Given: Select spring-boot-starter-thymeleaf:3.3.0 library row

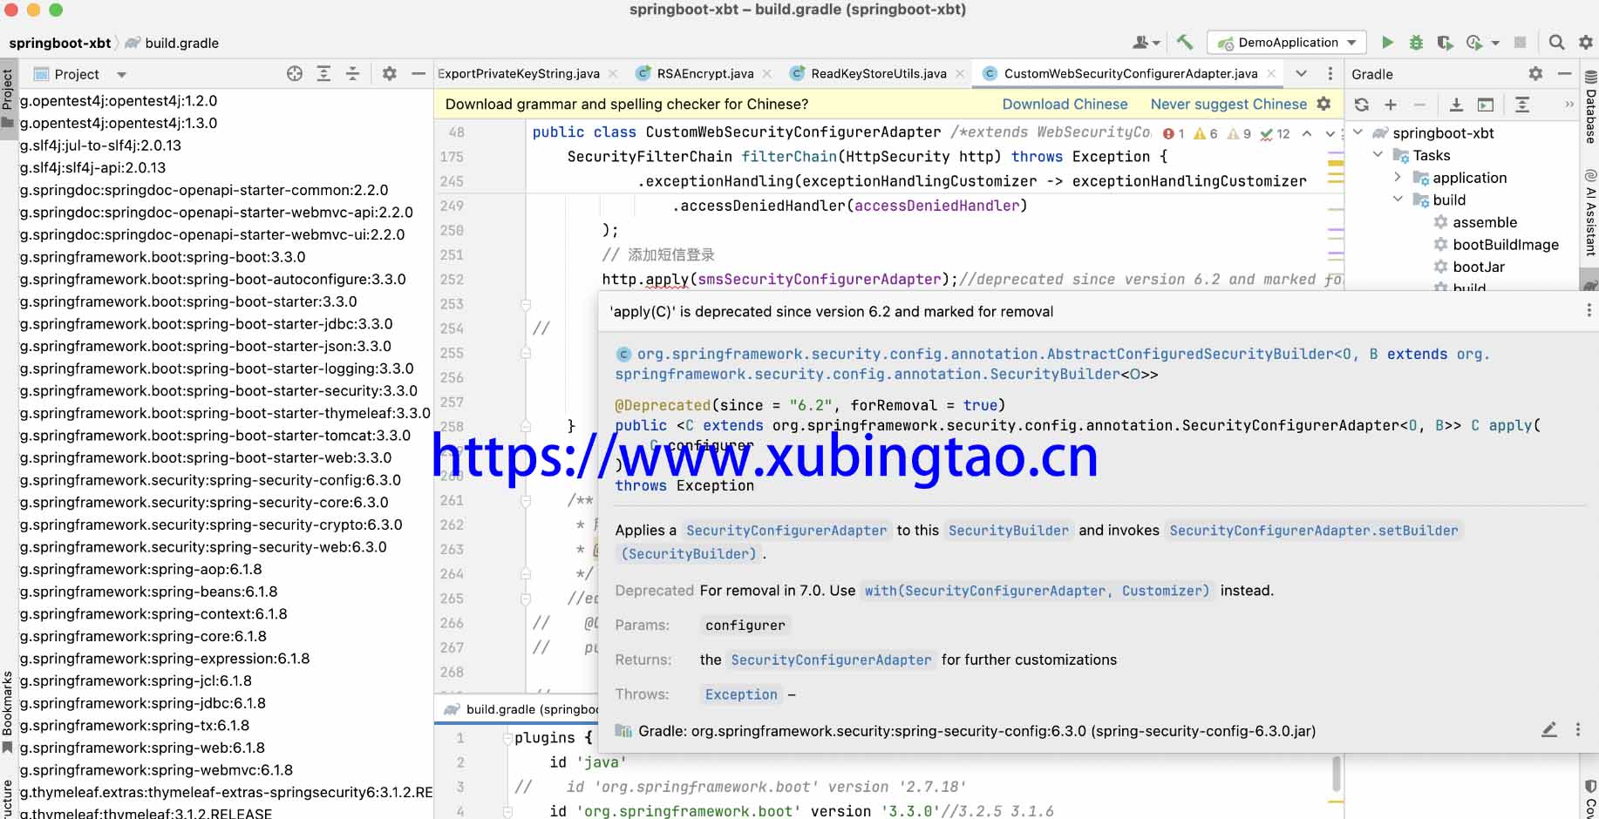Looking at the screenshot, I should coord(225,413).
